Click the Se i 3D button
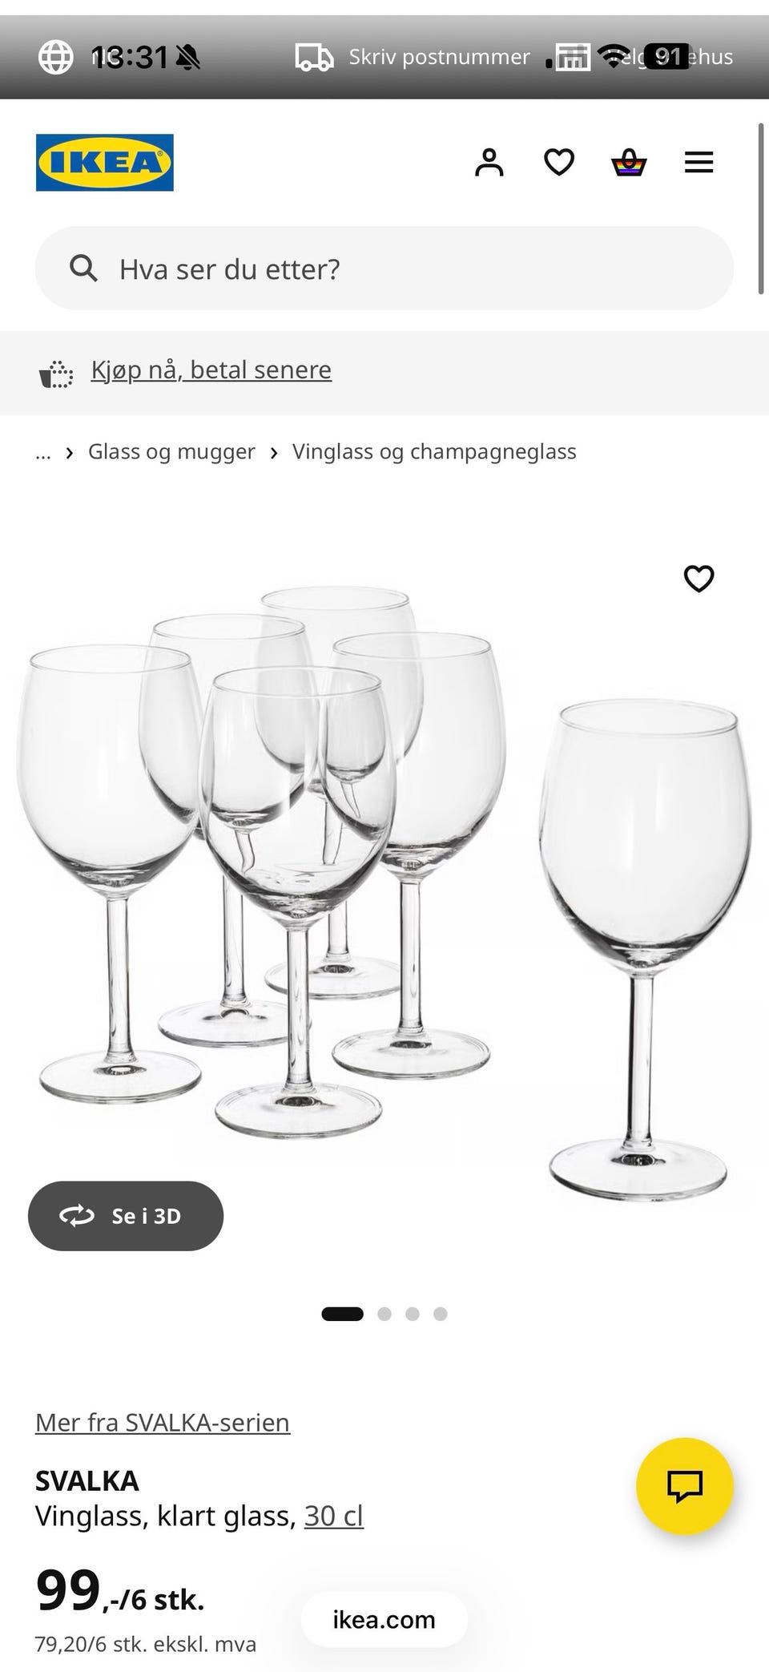 click(126, 1216)
